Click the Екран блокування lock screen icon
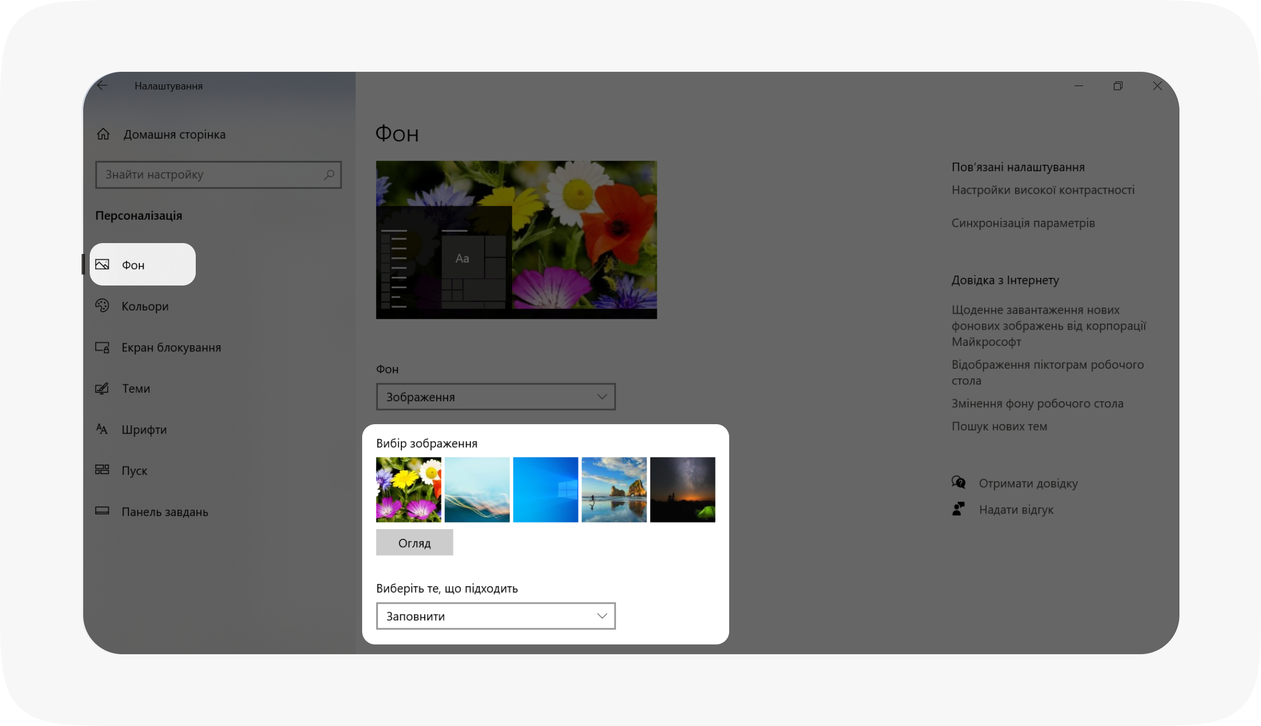 tap(103, 348)
